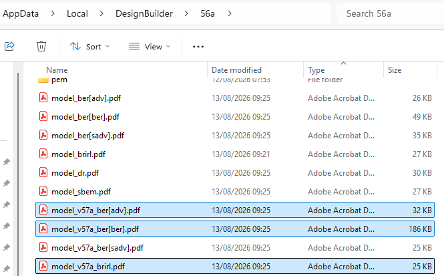This screenshot has width=444, height=276.
Task: Click the Search 56a input field
Action: tap(391, 13)
